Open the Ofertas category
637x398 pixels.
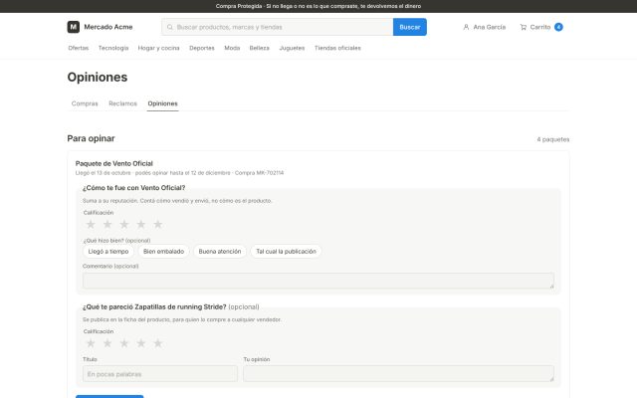click(x=78, y=48)
